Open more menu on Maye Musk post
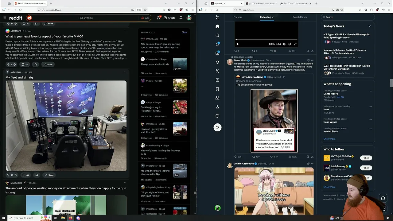This screenshot has width=393, height=221. [x=312, y=60]
